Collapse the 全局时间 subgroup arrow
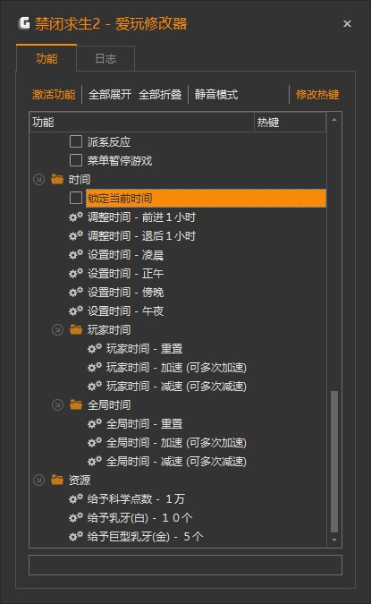The height and width of the screenshot is (604, 371). (x=58, y=404)
